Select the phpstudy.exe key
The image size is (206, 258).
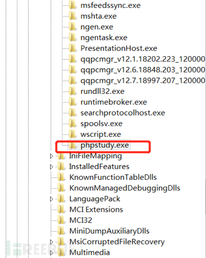pos(105,145)
